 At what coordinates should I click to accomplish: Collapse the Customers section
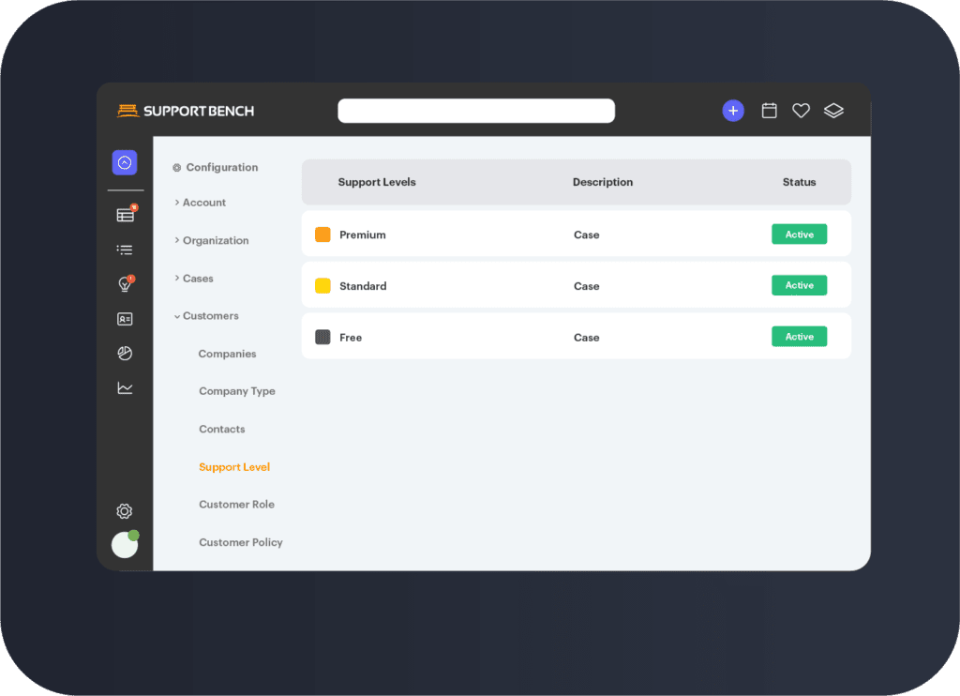click(x=210, y=316)
